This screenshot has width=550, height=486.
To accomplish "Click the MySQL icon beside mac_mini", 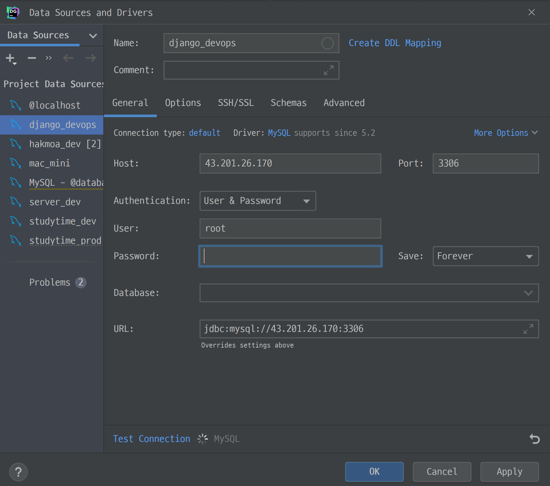I will click(x=16, y=163).
